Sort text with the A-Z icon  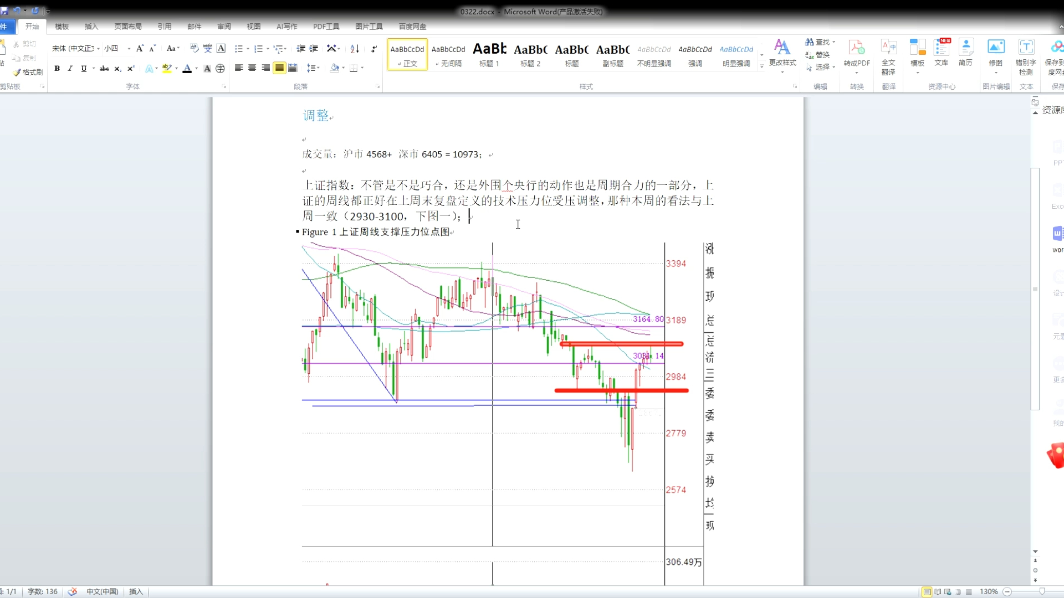(x=355, y=49)
